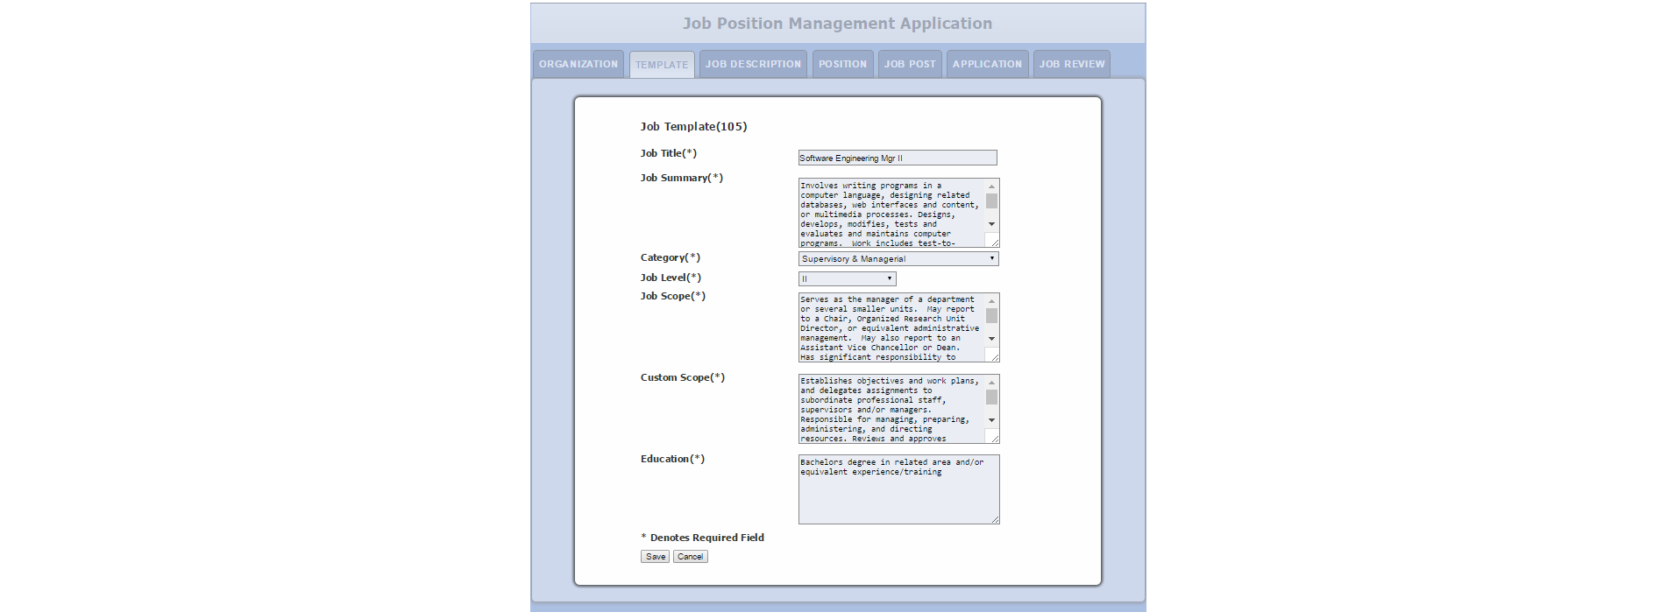1675x612 pixels.
Task: Click Job Summary scrollbar up arrow
Action: [x=992, y=186]
